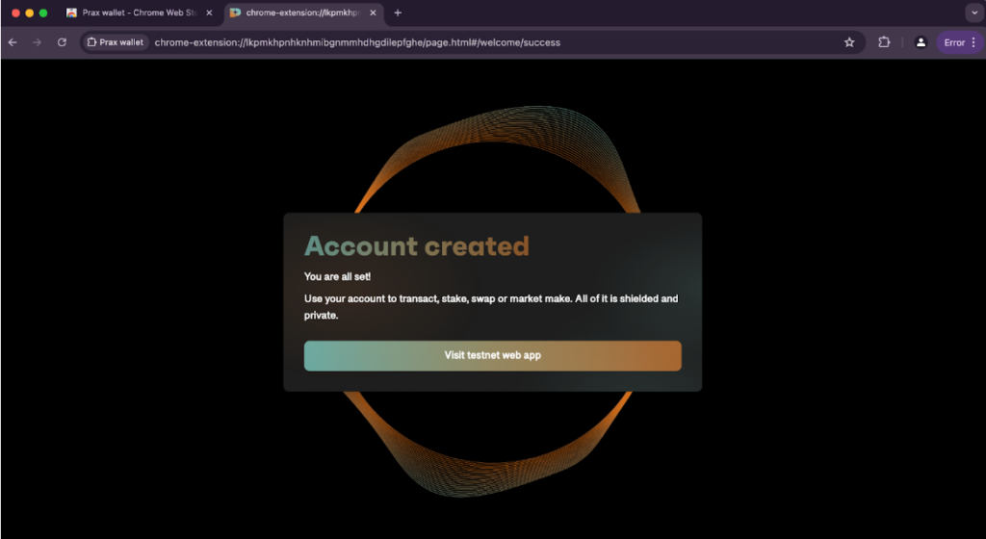Close the Prax wallet Chrome Web Store tab
The image size is (986, 539).
(x=209, y=13)
